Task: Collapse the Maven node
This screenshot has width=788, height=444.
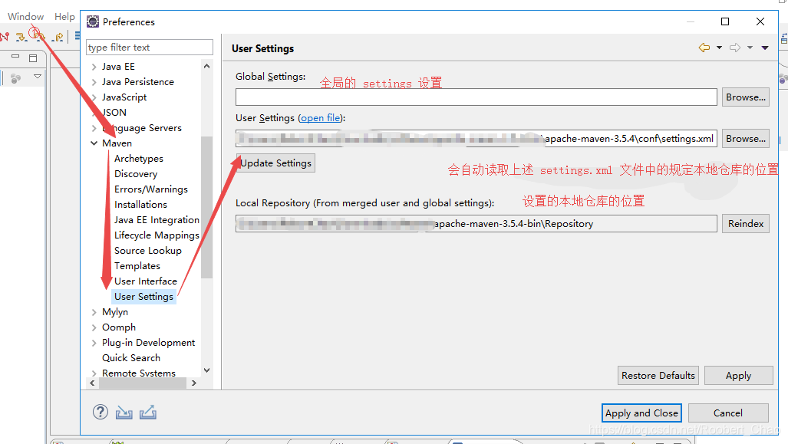Action: 94,143
